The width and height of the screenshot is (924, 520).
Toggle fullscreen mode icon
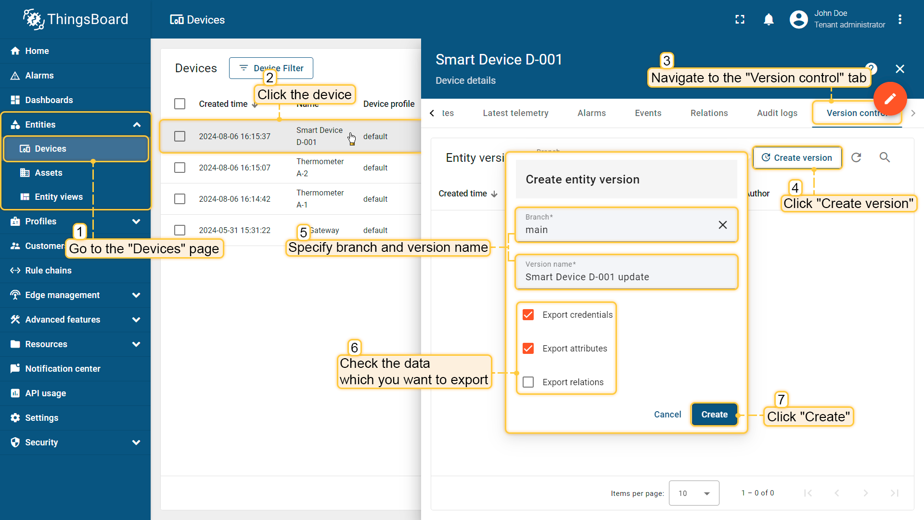(740, 19)
